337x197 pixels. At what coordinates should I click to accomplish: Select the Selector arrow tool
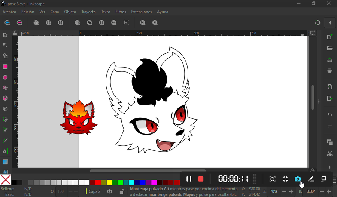click(5, 35)
